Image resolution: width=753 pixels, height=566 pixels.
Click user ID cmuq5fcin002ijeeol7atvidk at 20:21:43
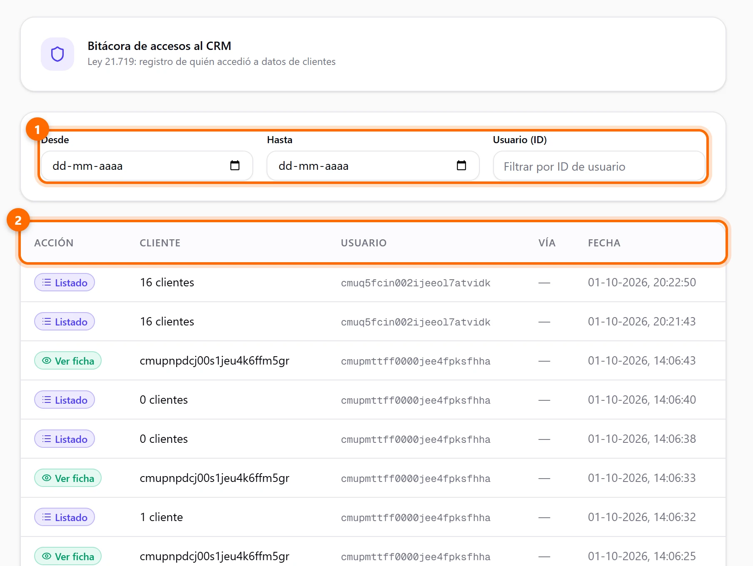point(416,322)
